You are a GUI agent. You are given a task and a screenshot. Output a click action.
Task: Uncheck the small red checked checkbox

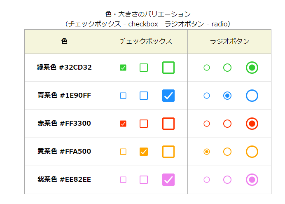[123, 124]
